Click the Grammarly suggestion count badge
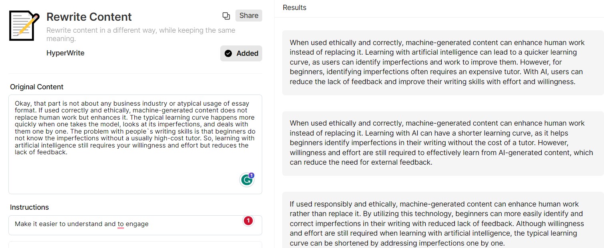The image size is (604, 248). tap(251, 175)
